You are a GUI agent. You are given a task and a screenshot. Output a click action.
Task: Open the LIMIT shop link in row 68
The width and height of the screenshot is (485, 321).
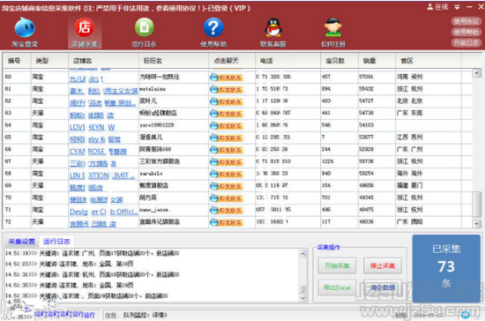pos(102,175)
